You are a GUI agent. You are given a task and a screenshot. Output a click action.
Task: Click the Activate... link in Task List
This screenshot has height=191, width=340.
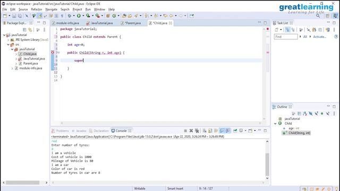tap(320, 37)
